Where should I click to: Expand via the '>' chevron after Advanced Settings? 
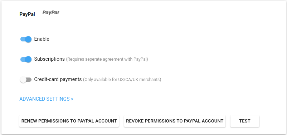pos(72,99)
